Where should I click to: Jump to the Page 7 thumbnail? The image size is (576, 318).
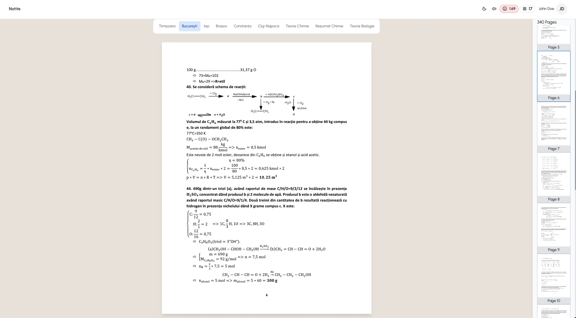[x=554, y=127]
